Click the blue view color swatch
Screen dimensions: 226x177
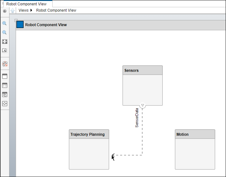(x=20, y=25)
